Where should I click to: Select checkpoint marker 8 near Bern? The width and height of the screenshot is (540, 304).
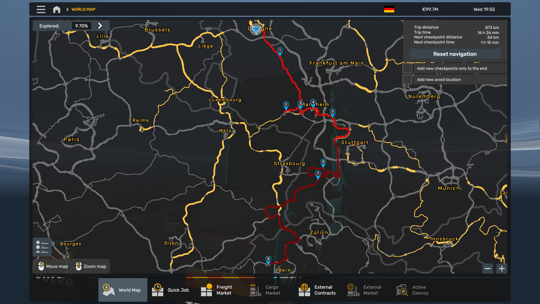[x=268, y=260]
